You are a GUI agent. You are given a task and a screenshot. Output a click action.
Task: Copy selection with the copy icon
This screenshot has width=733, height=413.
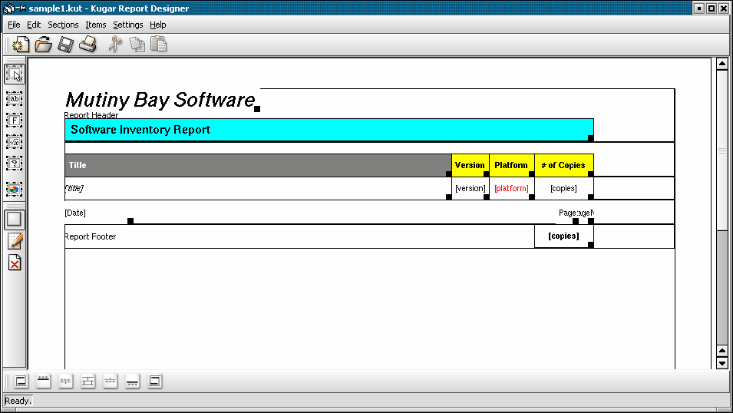pyautogui.click(x=137, y=45)
